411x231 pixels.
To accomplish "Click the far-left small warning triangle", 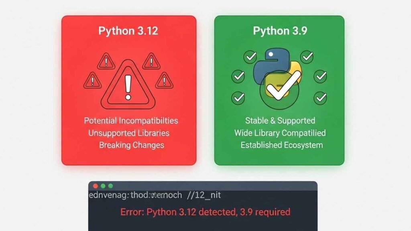I will click(x=92, y=80).
